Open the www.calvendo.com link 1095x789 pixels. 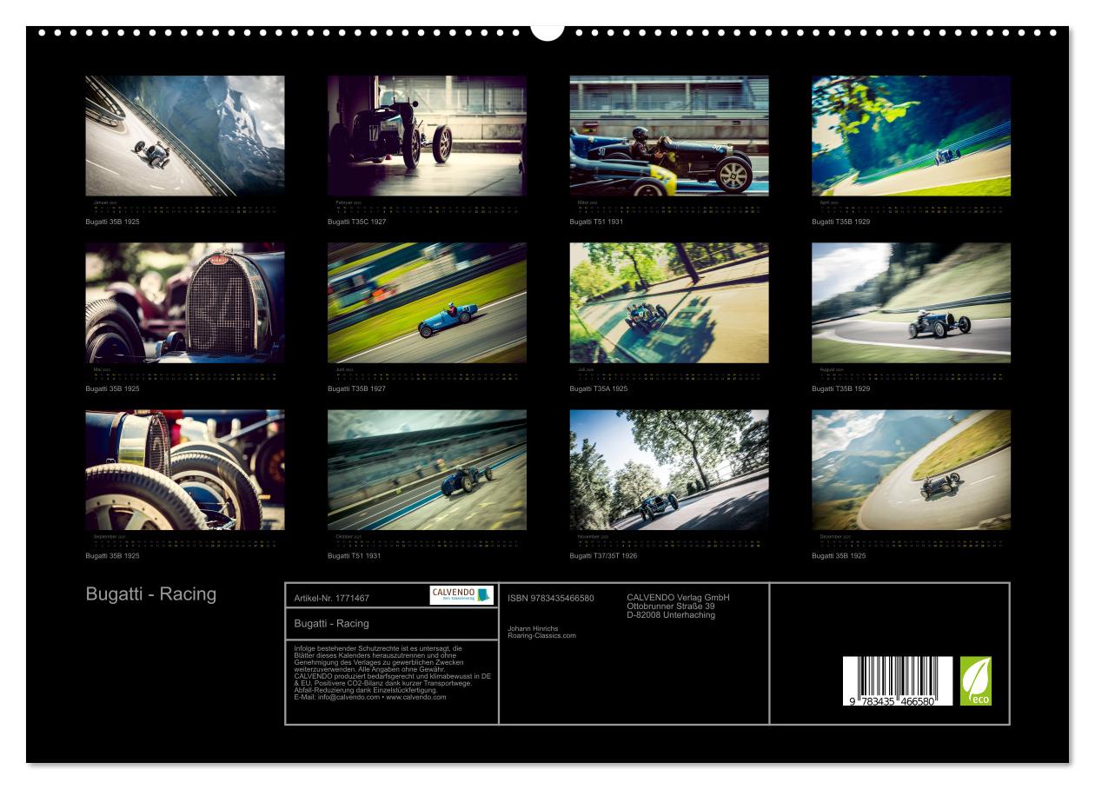tap(416, 697)
